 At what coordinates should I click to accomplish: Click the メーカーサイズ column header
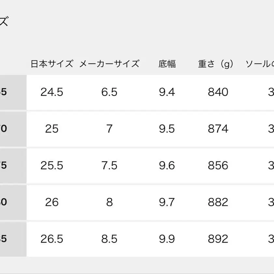(x=109, y=64)
